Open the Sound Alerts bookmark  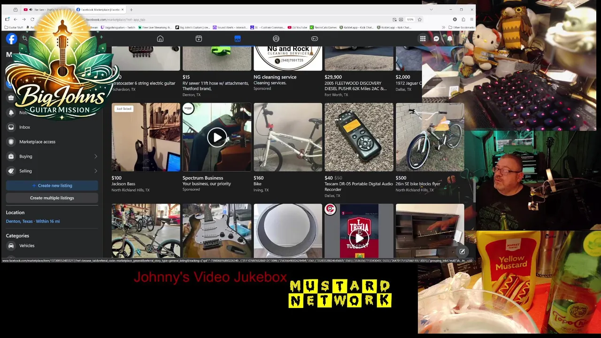coord(230,28)
